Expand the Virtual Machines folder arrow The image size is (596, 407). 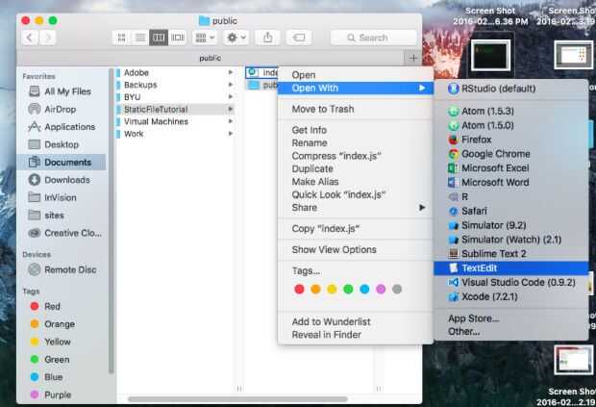231,121
